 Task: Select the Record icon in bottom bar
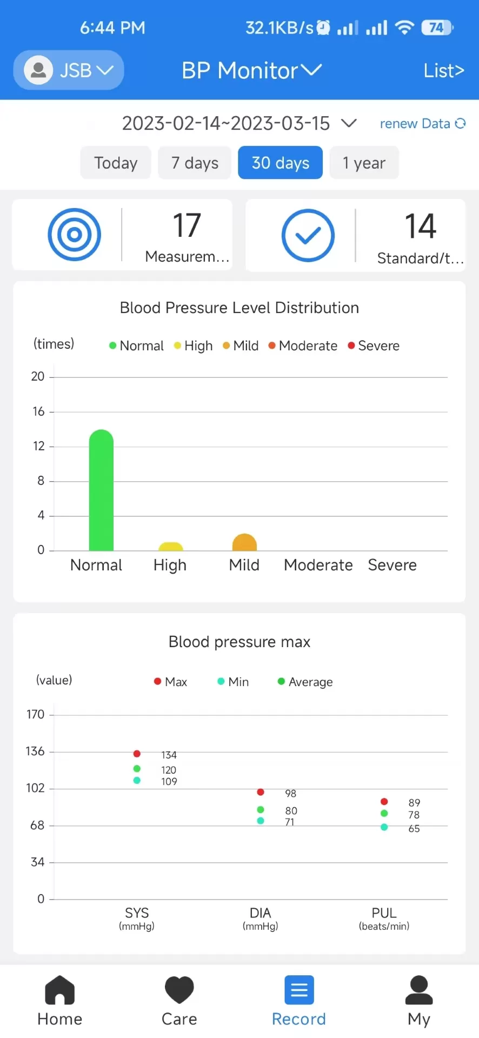point(299,989)
